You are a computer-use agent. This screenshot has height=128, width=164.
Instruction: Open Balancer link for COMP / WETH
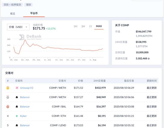pyautogui.click(x=25, y=97)
